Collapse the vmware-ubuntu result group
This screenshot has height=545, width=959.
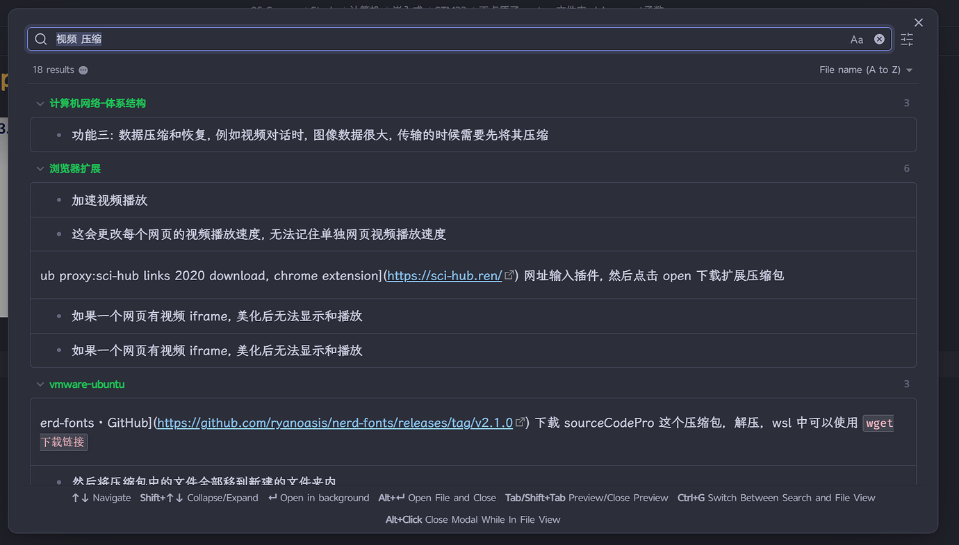40,384
